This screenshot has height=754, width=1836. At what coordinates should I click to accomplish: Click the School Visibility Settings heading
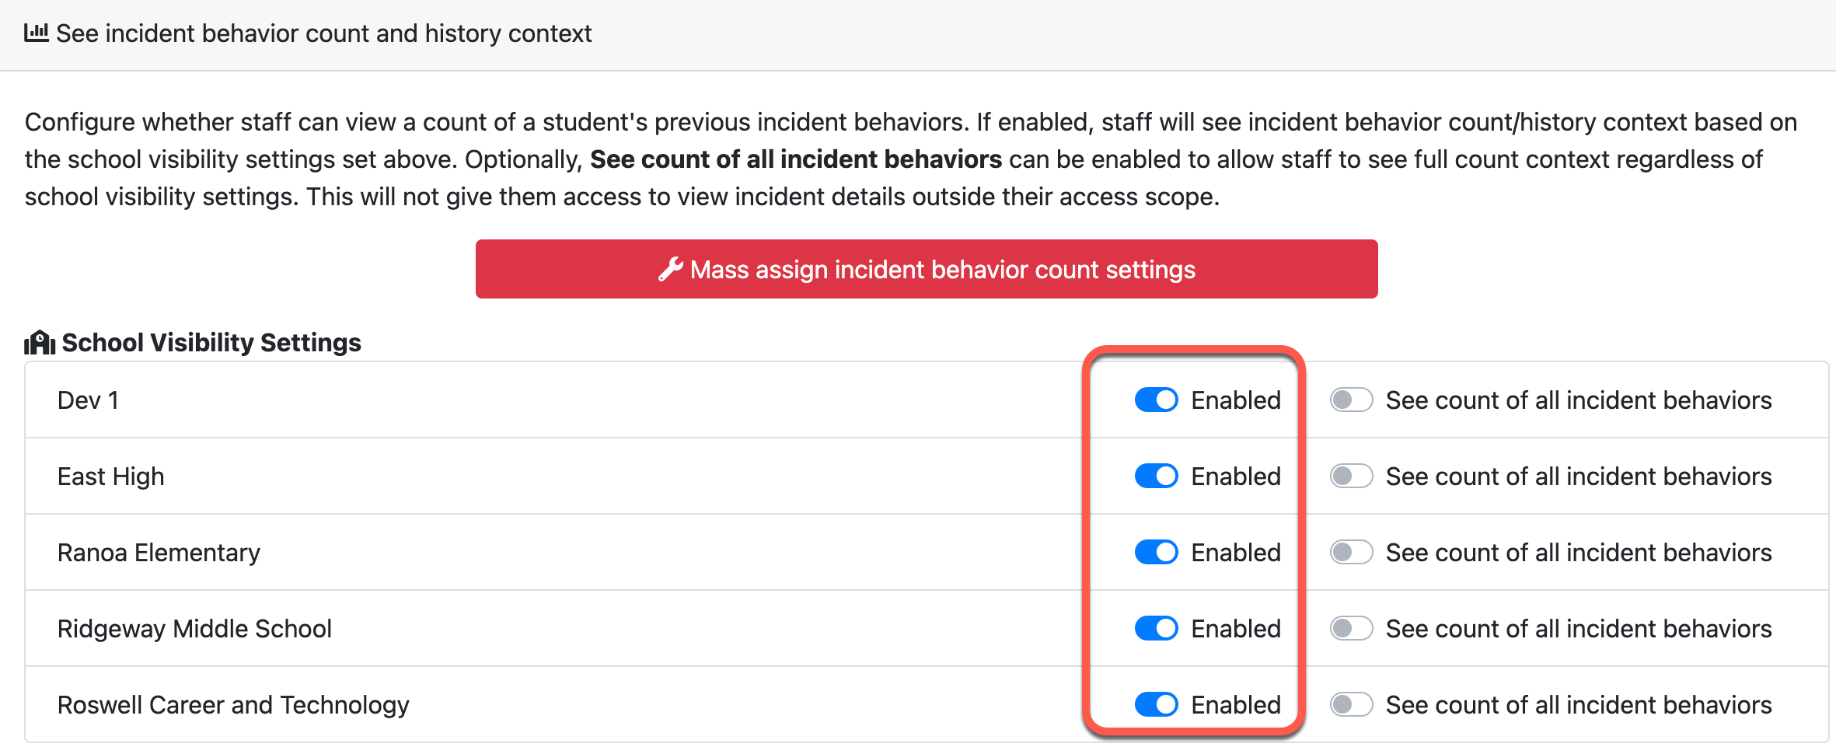211,342
